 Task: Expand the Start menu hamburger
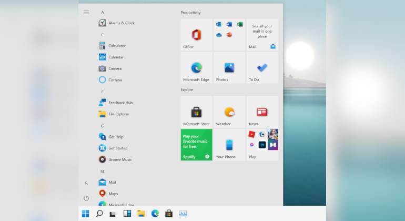[x=86, y=13]
